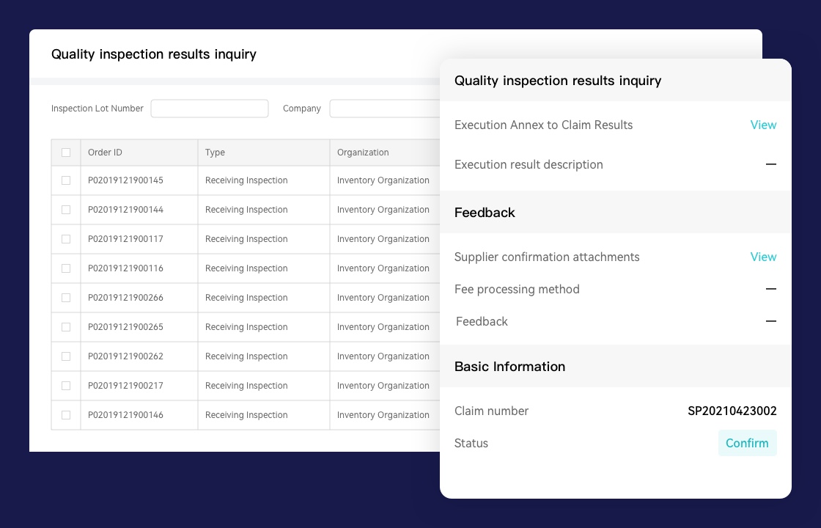Tick the checkbox for order P02019121900117
The width and height of the screenshot is (821, 528).
pyautogui.click(x=66, y=239)
